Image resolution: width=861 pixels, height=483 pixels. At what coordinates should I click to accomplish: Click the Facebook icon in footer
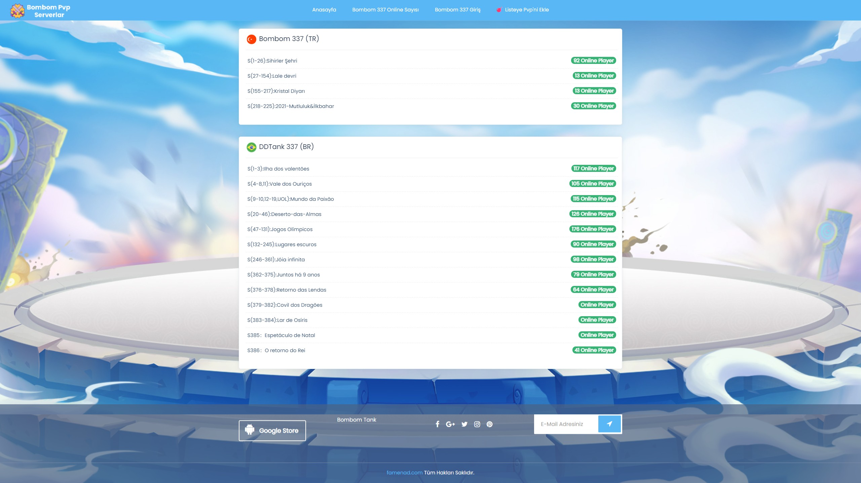437,424
